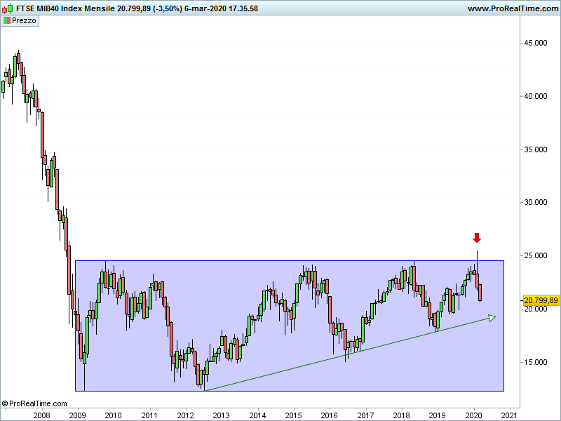Viewport: 561px width, 421px height.
Task: Click the 6-mar-2020 17.35.58 timestamp
Action: 221,8
